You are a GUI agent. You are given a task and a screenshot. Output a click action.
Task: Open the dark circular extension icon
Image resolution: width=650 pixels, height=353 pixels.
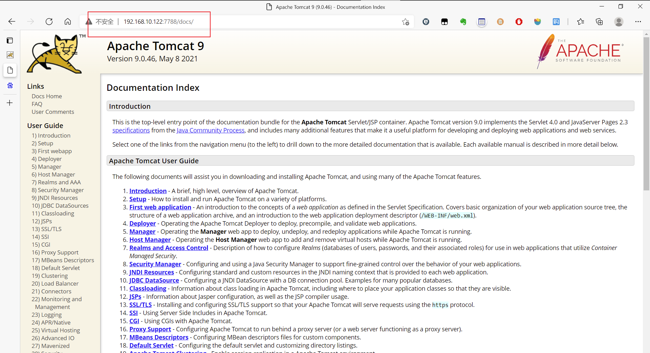click(x=426, y=22)
